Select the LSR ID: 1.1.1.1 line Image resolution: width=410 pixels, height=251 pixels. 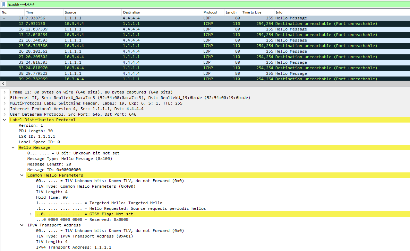[37, 136]
